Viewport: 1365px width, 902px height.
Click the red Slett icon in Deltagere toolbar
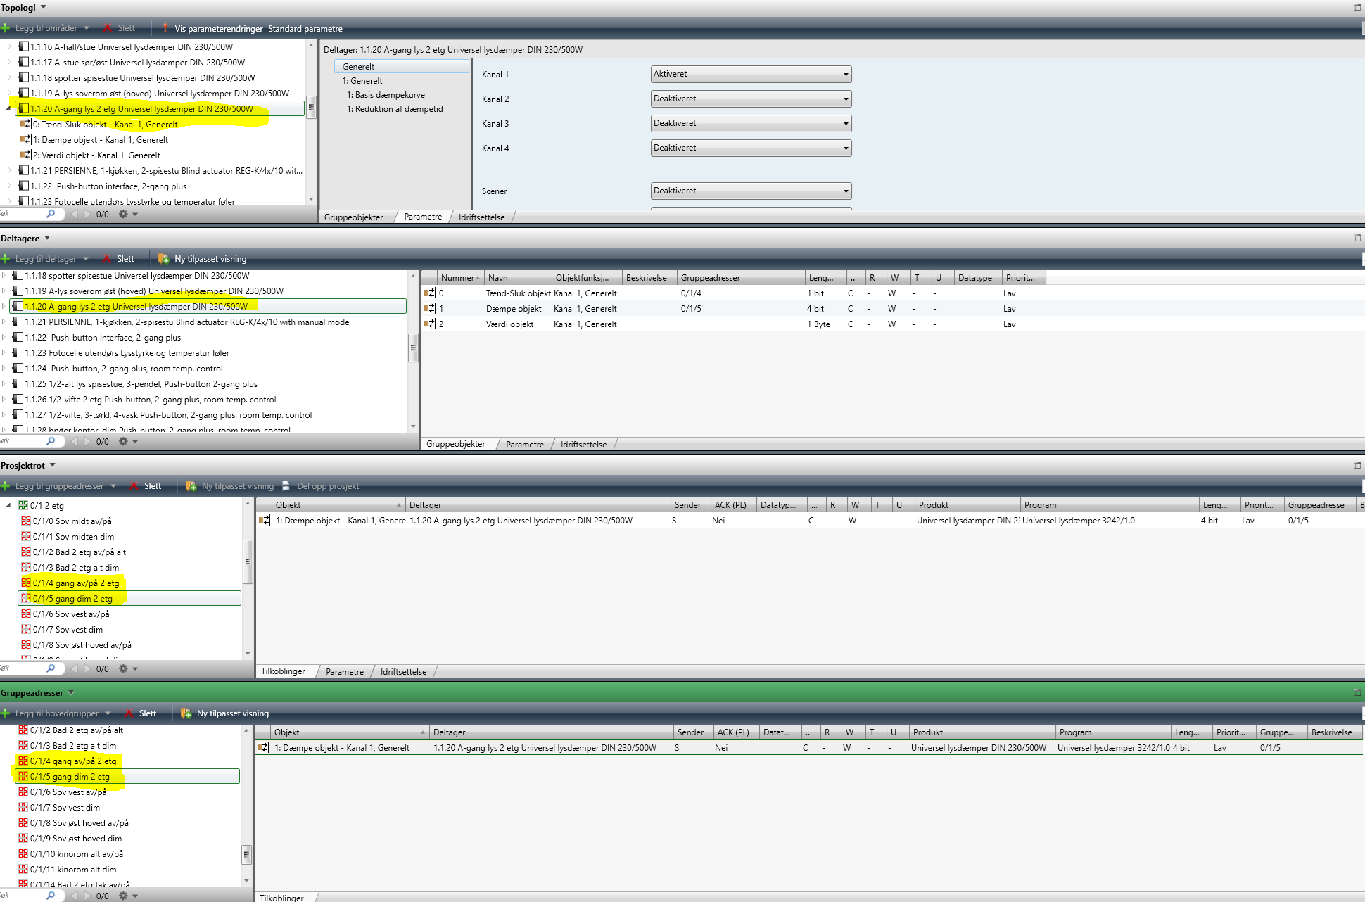coord(107,259)
